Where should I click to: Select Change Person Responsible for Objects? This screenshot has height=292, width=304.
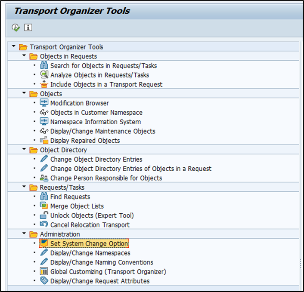[x=106, y=178]
